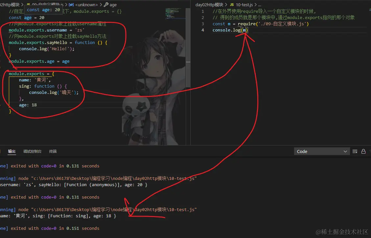Click the name: '黄河' property line

click(x=35, y=80)
